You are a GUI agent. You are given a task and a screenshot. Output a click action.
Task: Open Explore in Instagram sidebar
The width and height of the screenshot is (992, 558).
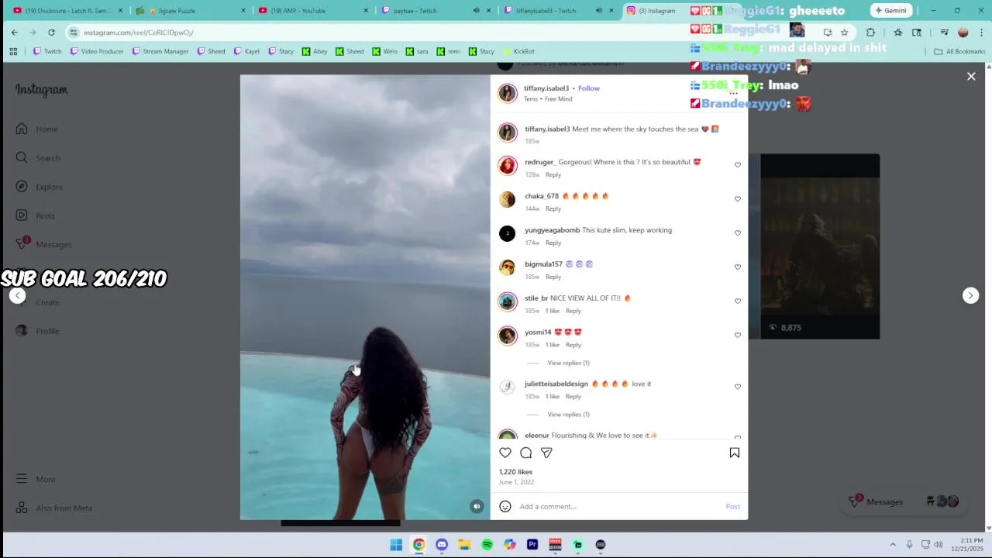pyautogui.click(x=39, y=187)
